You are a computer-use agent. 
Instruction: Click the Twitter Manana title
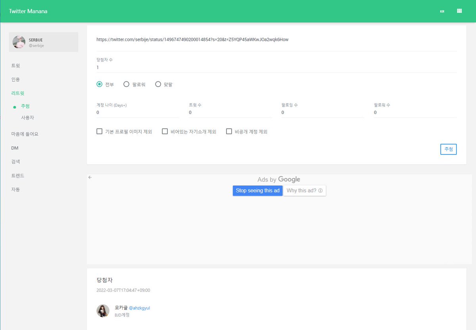click(28, 11)
